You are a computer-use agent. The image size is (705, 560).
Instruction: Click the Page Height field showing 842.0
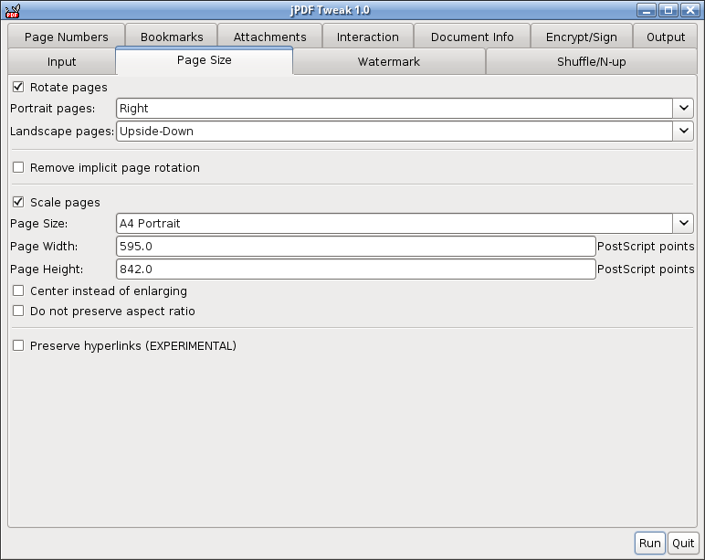pyautogui.click(x=355, y=269)
